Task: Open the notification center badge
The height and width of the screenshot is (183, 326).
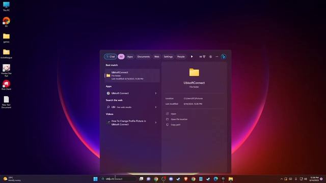Action: tap(321, 179)
